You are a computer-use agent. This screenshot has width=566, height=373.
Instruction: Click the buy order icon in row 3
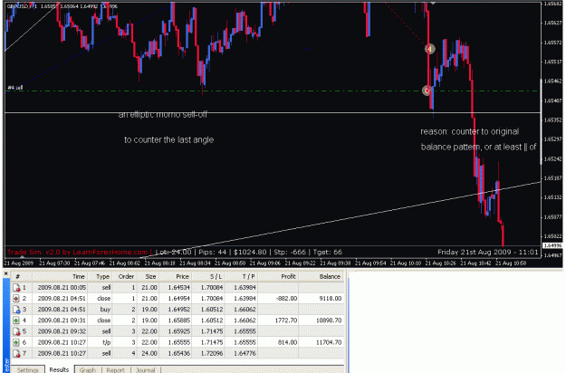click(16, 310)
